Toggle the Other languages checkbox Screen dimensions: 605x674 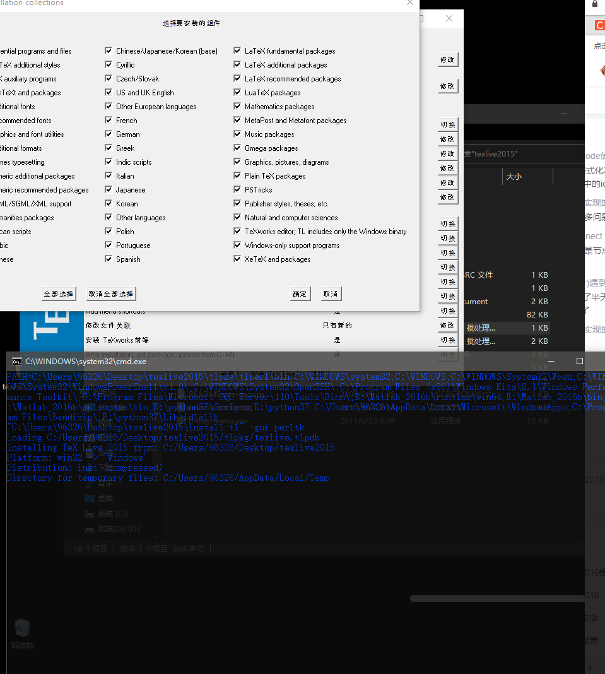(109, 218)
